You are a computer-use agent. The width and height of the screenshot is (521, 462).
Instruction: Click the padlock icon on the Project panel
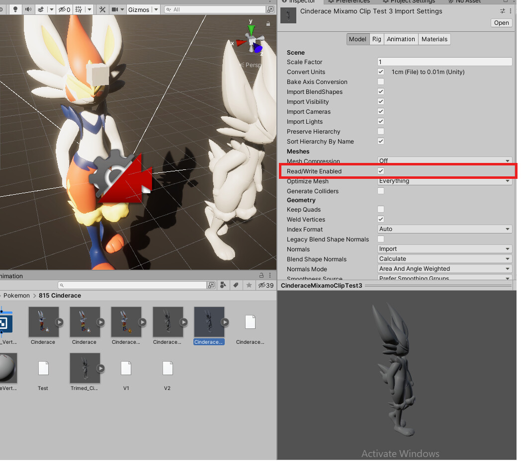click(261, 275)
